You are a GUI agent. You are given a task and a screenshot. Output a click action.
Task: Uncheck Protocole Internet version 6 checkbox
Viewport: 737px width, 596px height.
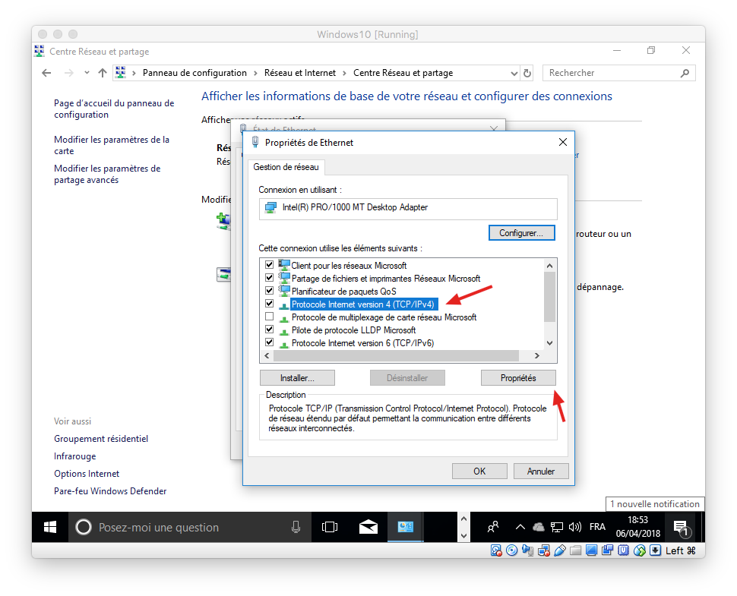point(269,342)
